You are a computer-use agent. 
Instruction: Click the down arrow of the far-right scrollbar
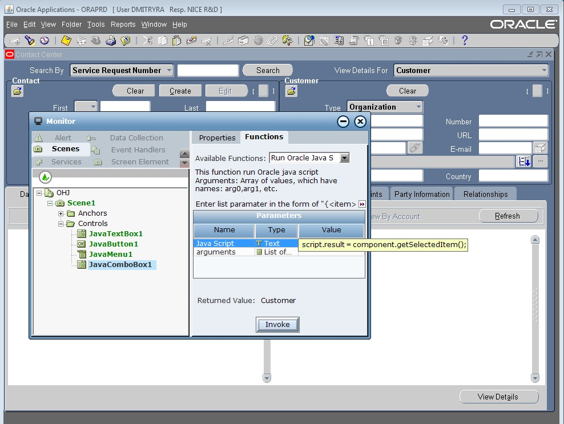click(535, 378)
